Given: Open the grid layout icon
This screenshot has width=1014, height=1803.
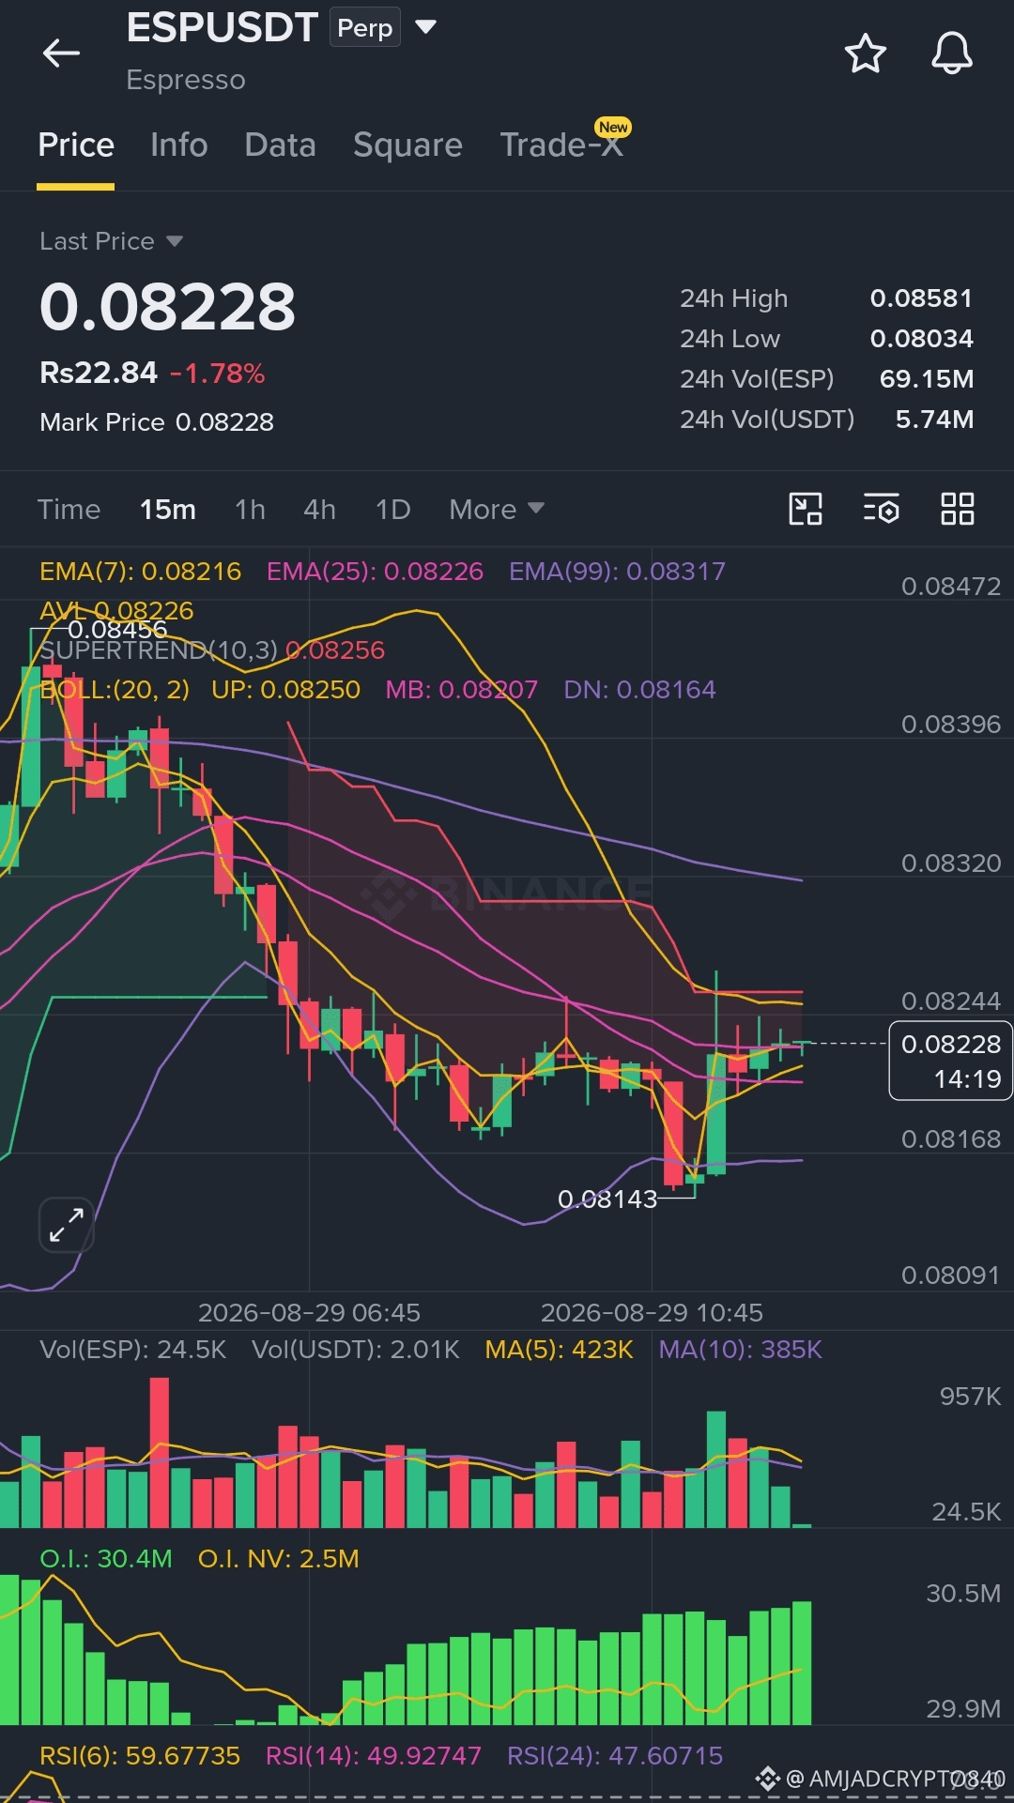Looking at the screenshot, I should (x=958, y=509).
